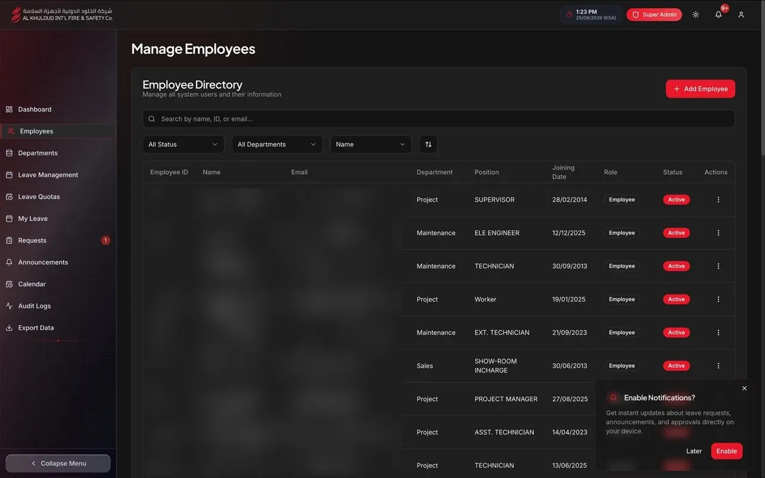
Task: Open Audit Logs page
Action: coord(58,306)
